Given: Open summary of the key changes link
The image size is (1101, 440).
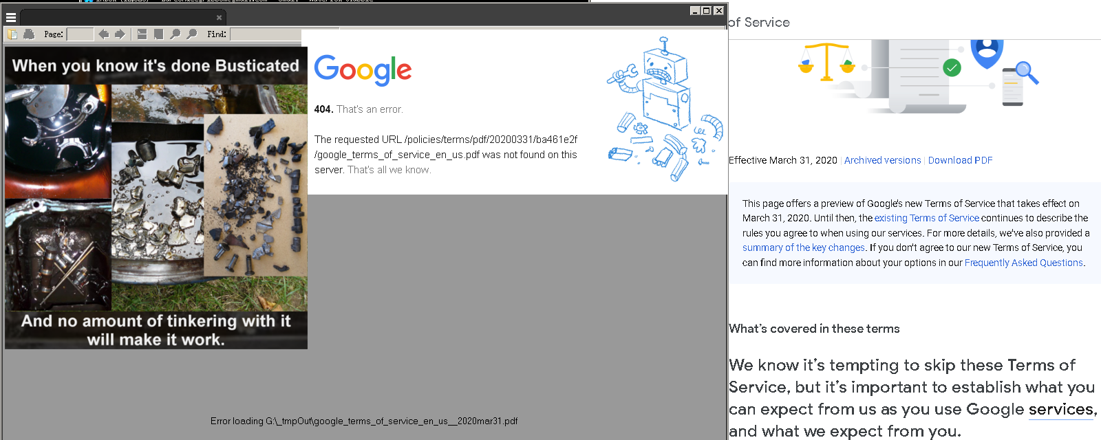Looking at the screenshot, I should pyautogui.click(x=803, y=247).
